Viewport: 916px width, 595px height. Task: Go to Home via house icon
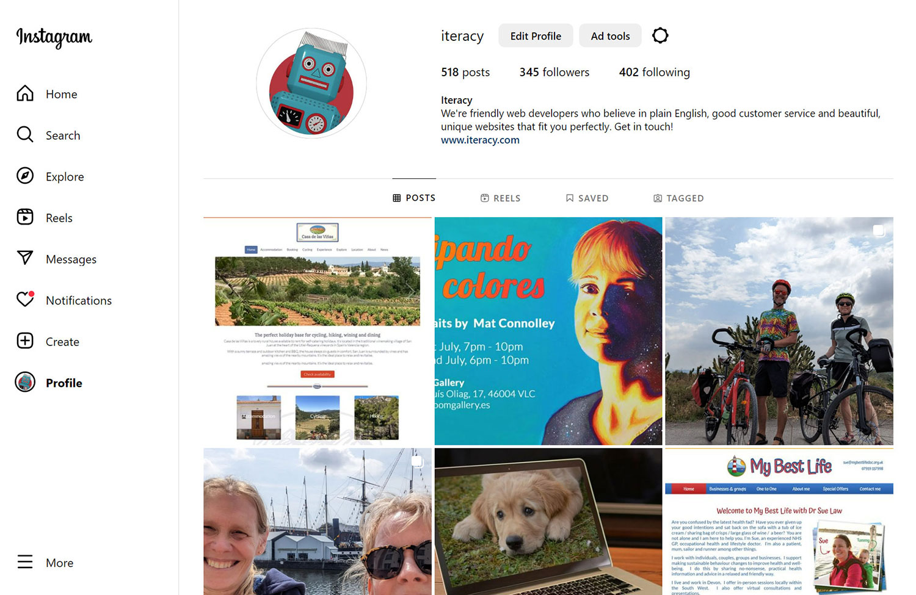[x=25, y=93]
